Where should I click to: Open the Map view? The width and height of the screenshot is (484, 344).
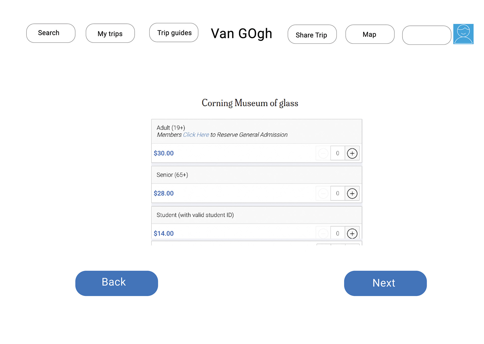tap(370, 34)
